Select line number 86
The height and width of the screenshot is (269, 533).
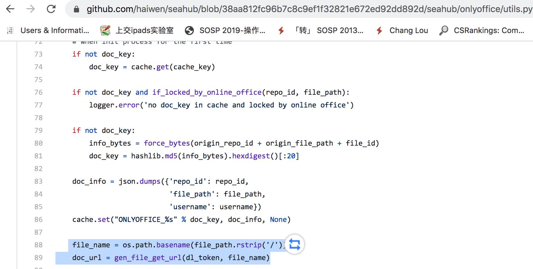[38, 219]
